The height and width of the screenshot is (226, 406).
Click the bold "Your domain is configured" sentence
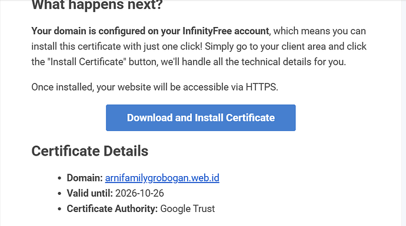pos(150,31)
